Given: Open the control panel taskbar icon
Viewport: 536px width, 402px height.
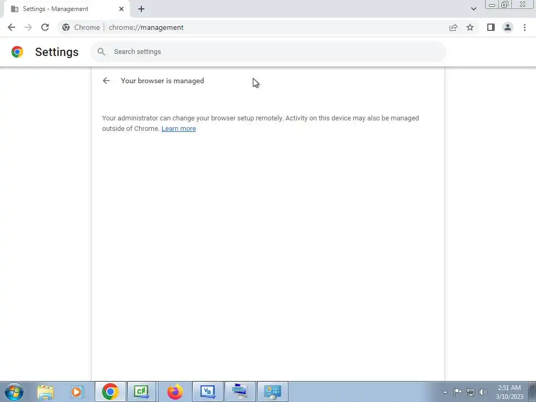Looking at the screenshot, I should coord(272,392).
